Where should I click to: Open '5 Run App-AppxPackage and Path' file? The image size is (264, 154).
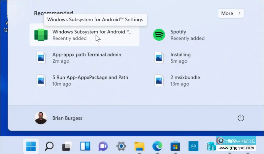pyautogui.click(x=90, y=81)
